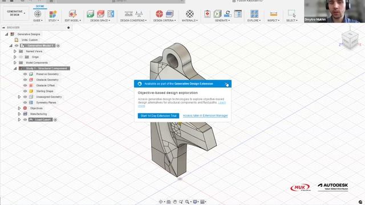Click the ViewCube in the corner
The width and height of the screenshot is (365, 205).
click(x=350, y=42)
